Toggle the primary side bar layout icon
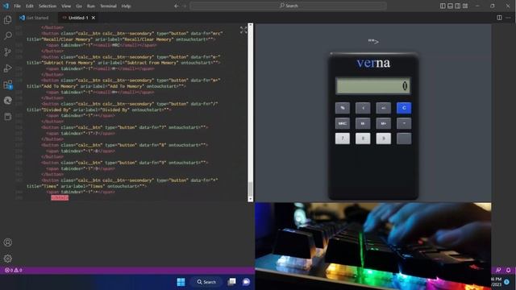Image resolution: width=516 pixels, height=290 pixels. pyautogui.click(x=443, y=6)
